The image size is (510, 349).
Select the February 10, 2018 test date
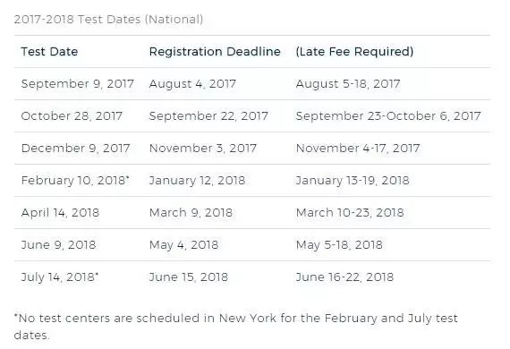point(75,181)
